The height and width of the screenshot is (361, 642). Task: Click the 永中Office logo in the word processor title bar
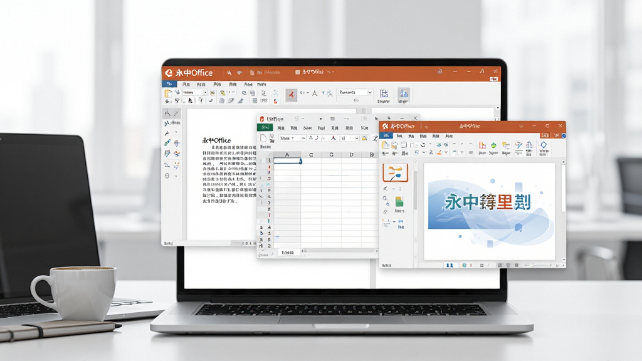[189, 73]
